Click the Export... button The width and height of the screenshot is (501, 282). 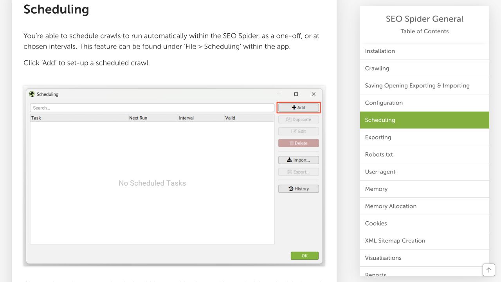pyautogui.click(x=299, y=172)
